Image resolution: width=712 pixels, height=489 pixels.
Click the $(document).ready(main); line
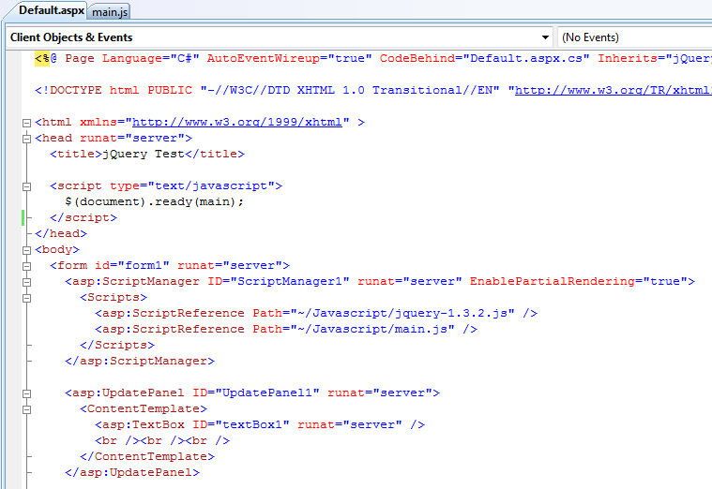coord(155,201)
